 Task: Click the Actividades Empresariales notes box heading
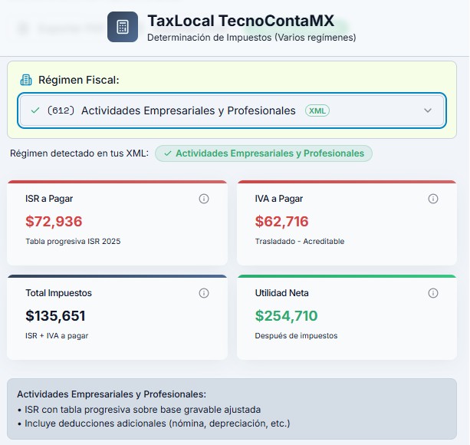111,394
